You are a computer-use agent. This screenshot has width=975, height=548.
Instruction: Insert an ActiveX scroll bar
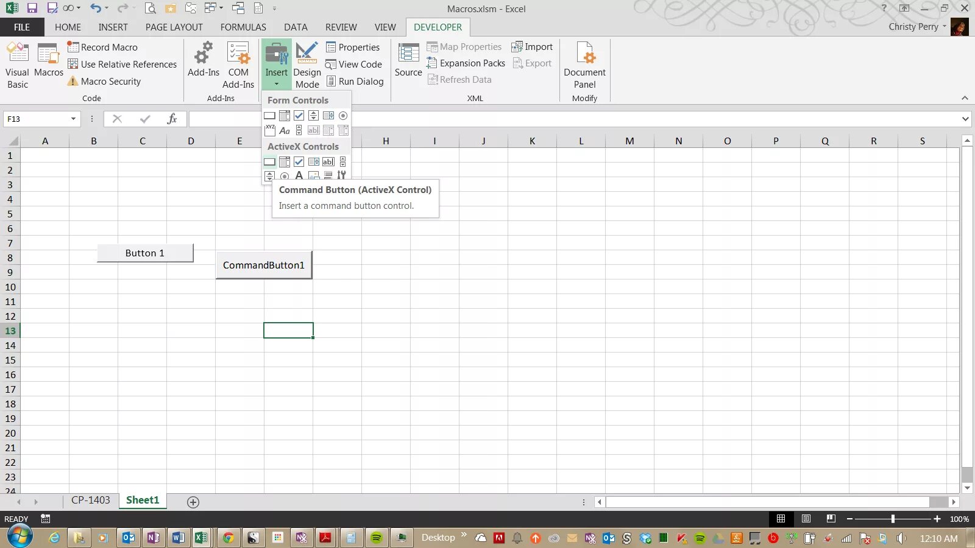pos(342,162)
